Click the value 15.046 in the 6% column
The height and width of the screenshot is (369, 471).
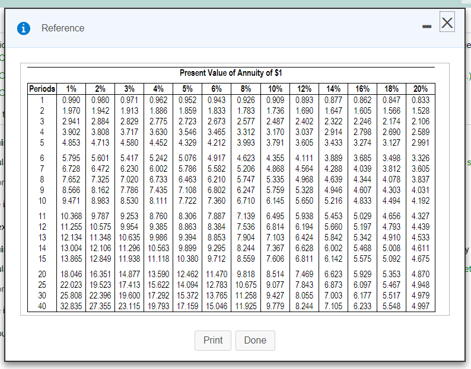coord(217,306)
